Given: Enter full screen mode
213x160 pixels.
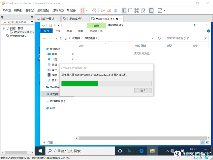Looking at the screenshot, I should [x=137, y=10].
